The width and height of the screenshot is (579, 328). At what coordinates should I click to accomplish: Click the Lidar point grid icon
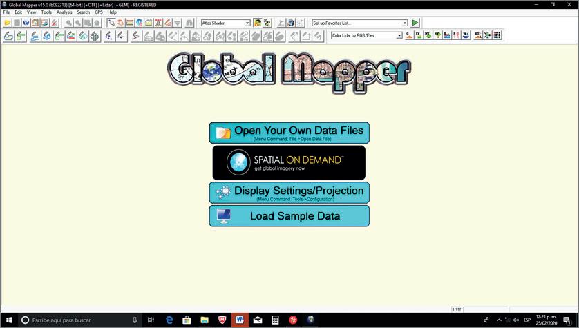(x=497, y=35)
